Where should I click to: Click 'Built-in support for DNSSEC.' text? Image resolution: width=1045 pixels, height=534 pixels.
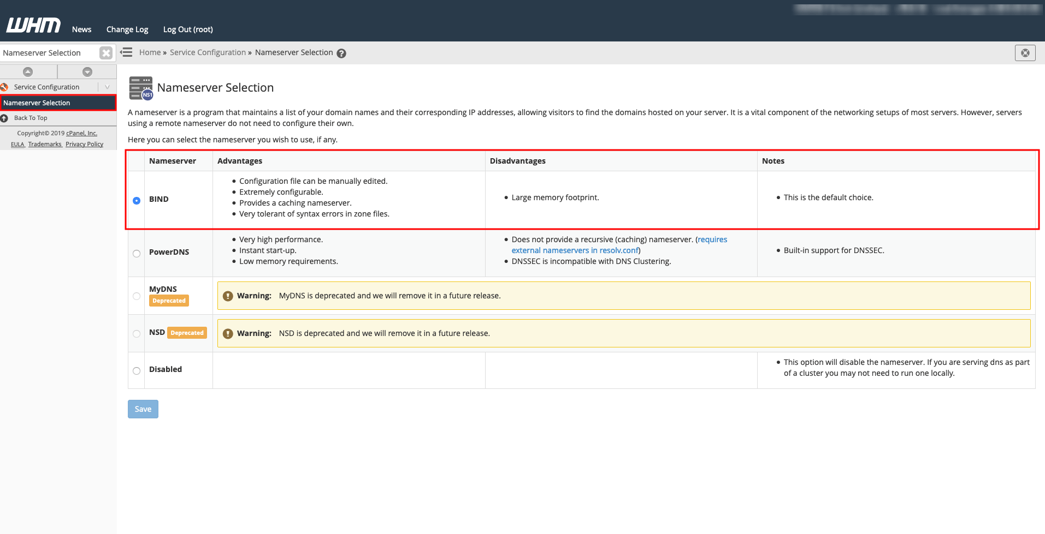point(834,250)
